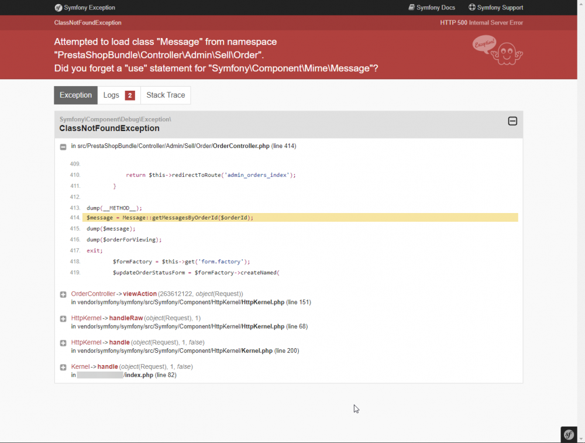Expand the OrderController viewAction trace
The image size is (585, 443).
pos(63,294)
